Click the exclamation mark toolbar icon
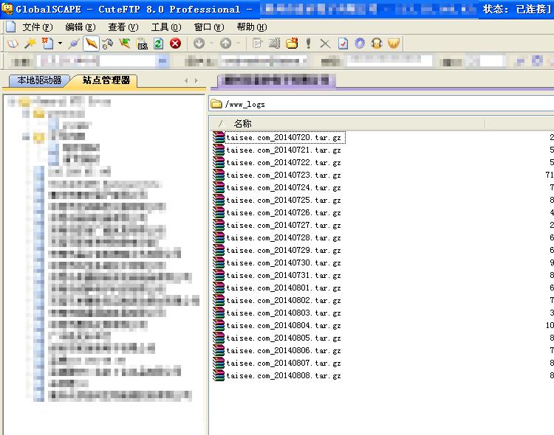Viewport: 554px width, 435px height. click(308, 43)
